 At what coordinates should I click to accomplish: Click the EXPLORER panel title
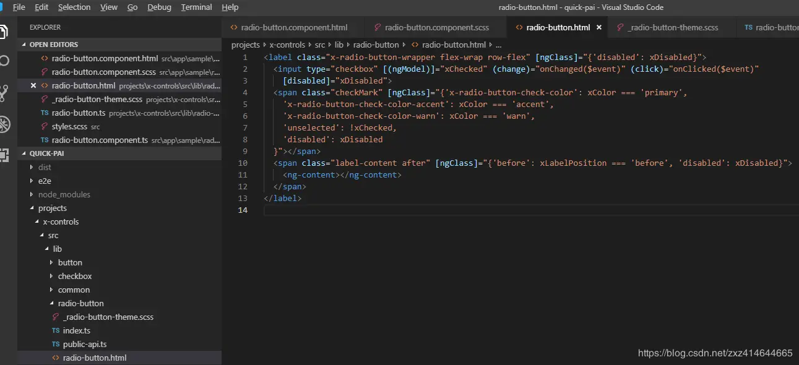(x=45, y=27)
